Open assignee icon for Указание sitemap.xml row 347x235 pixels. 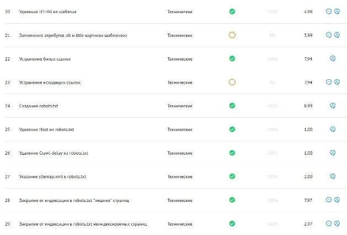333,176
